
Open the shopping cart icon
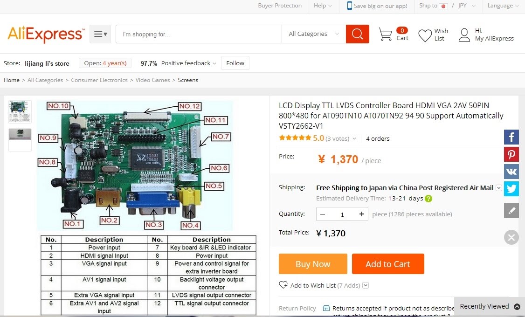pos(386,34)
